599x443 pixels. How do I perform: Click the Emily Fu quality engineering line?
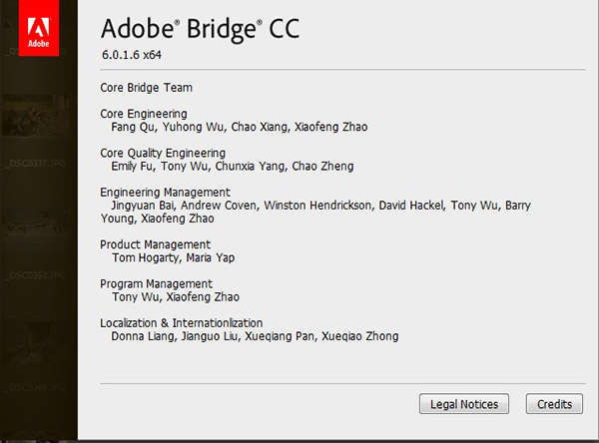232,166
